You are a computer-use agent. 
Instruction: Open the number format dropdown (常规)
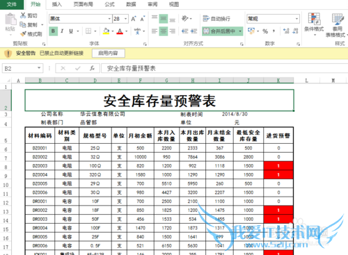296,19
